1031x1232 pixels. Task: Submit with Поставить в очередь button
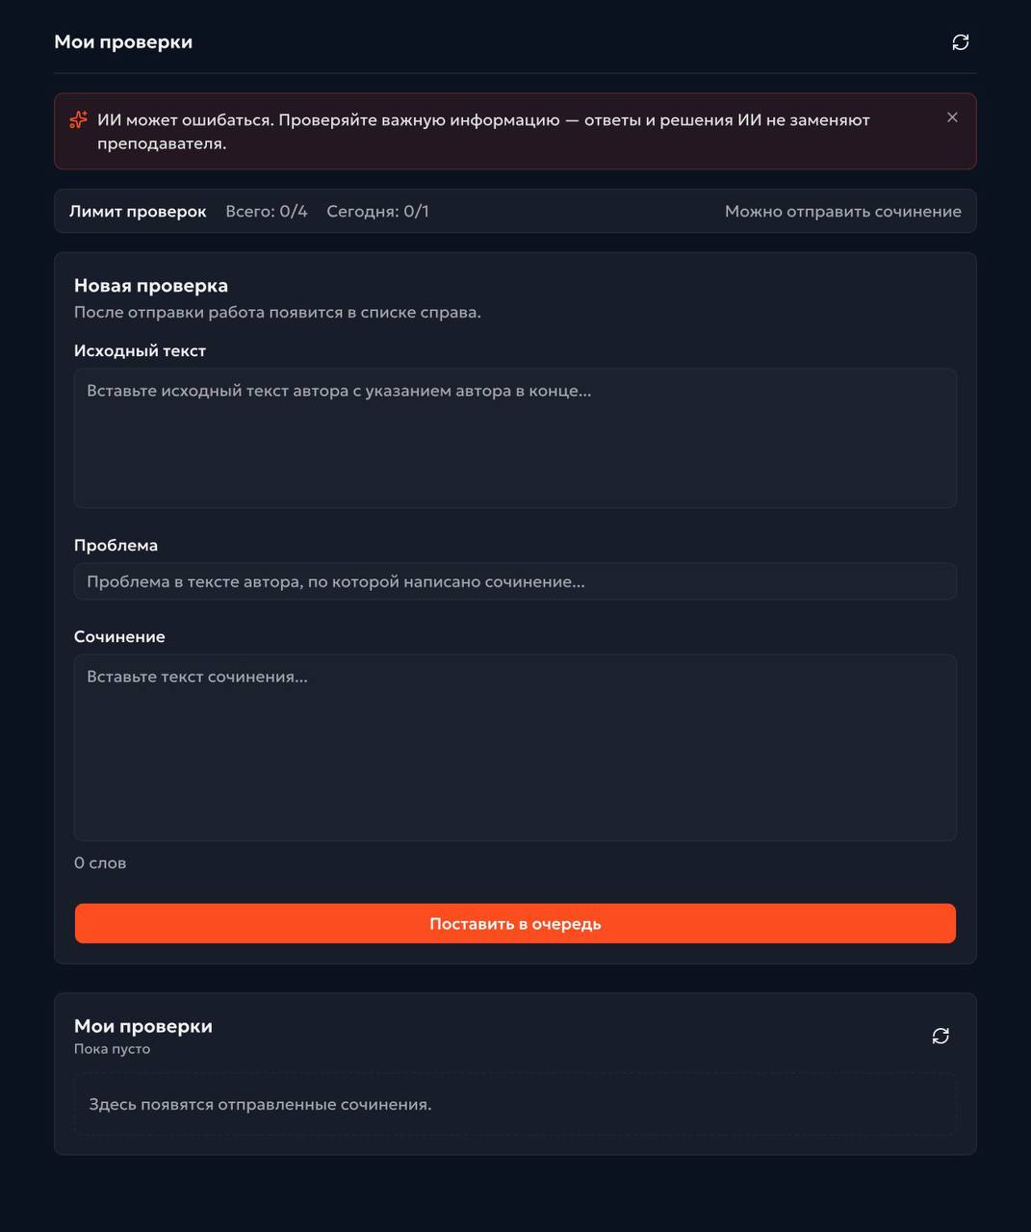tap(515, 924)
